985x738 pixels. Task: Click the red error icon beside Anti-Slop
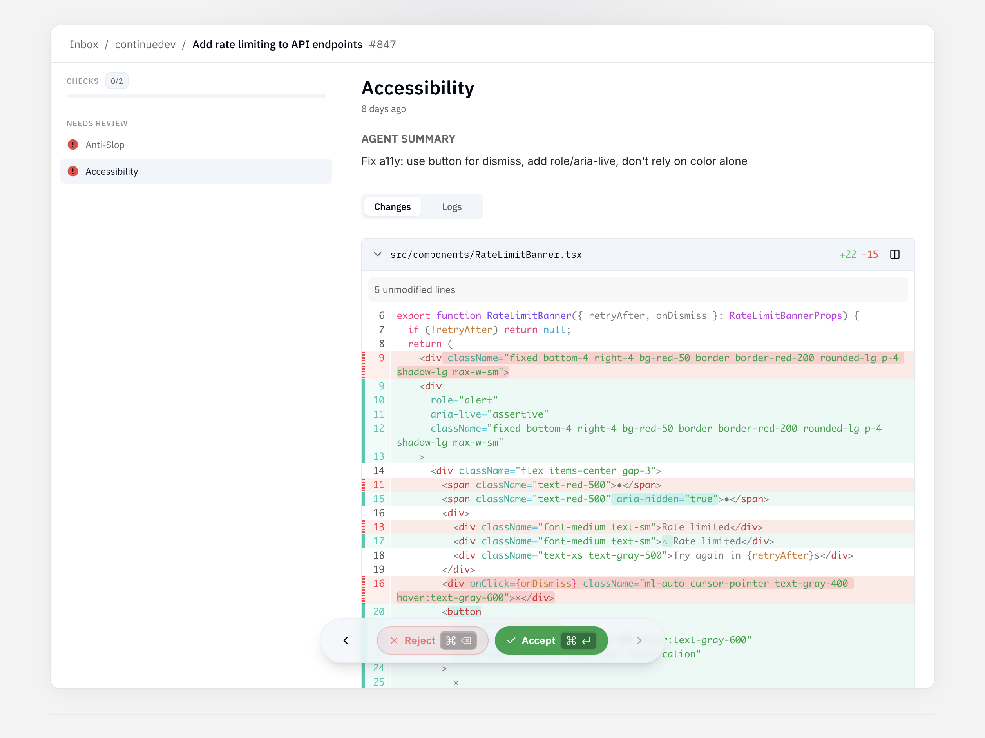(72, 145)
